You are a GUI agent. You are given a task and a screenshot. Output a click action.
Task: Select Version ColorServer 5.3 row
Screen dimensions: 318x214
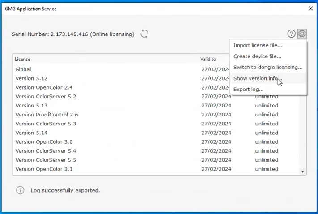point(156,124)
